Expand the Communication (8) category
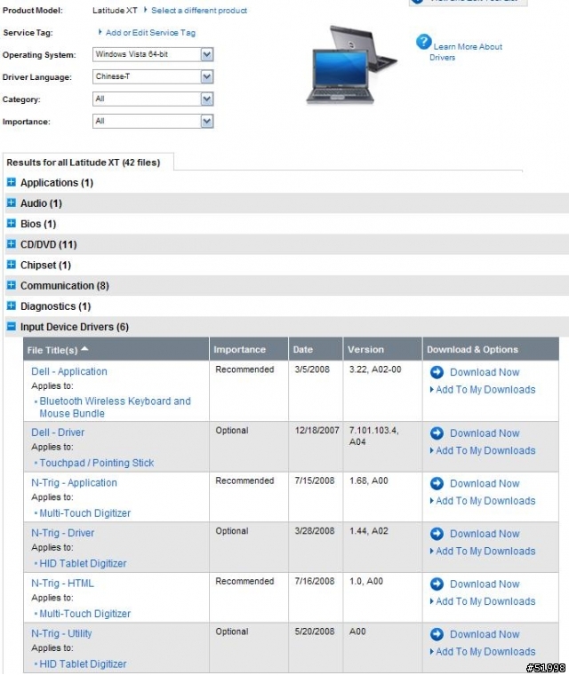The width and height of the screenshot is (569, 675). pos(12,285)
